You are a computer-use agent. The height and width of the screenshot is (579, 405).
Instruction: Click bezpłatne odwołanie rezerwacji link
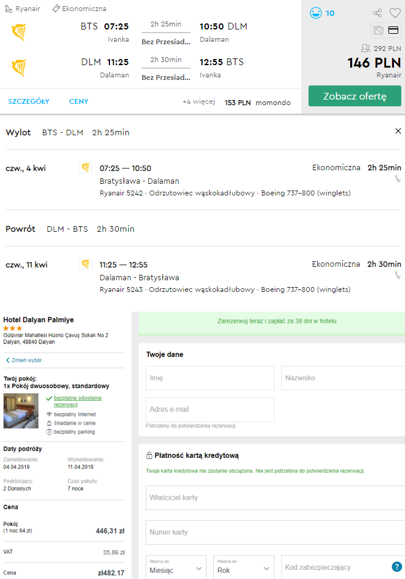pos(77,401)
